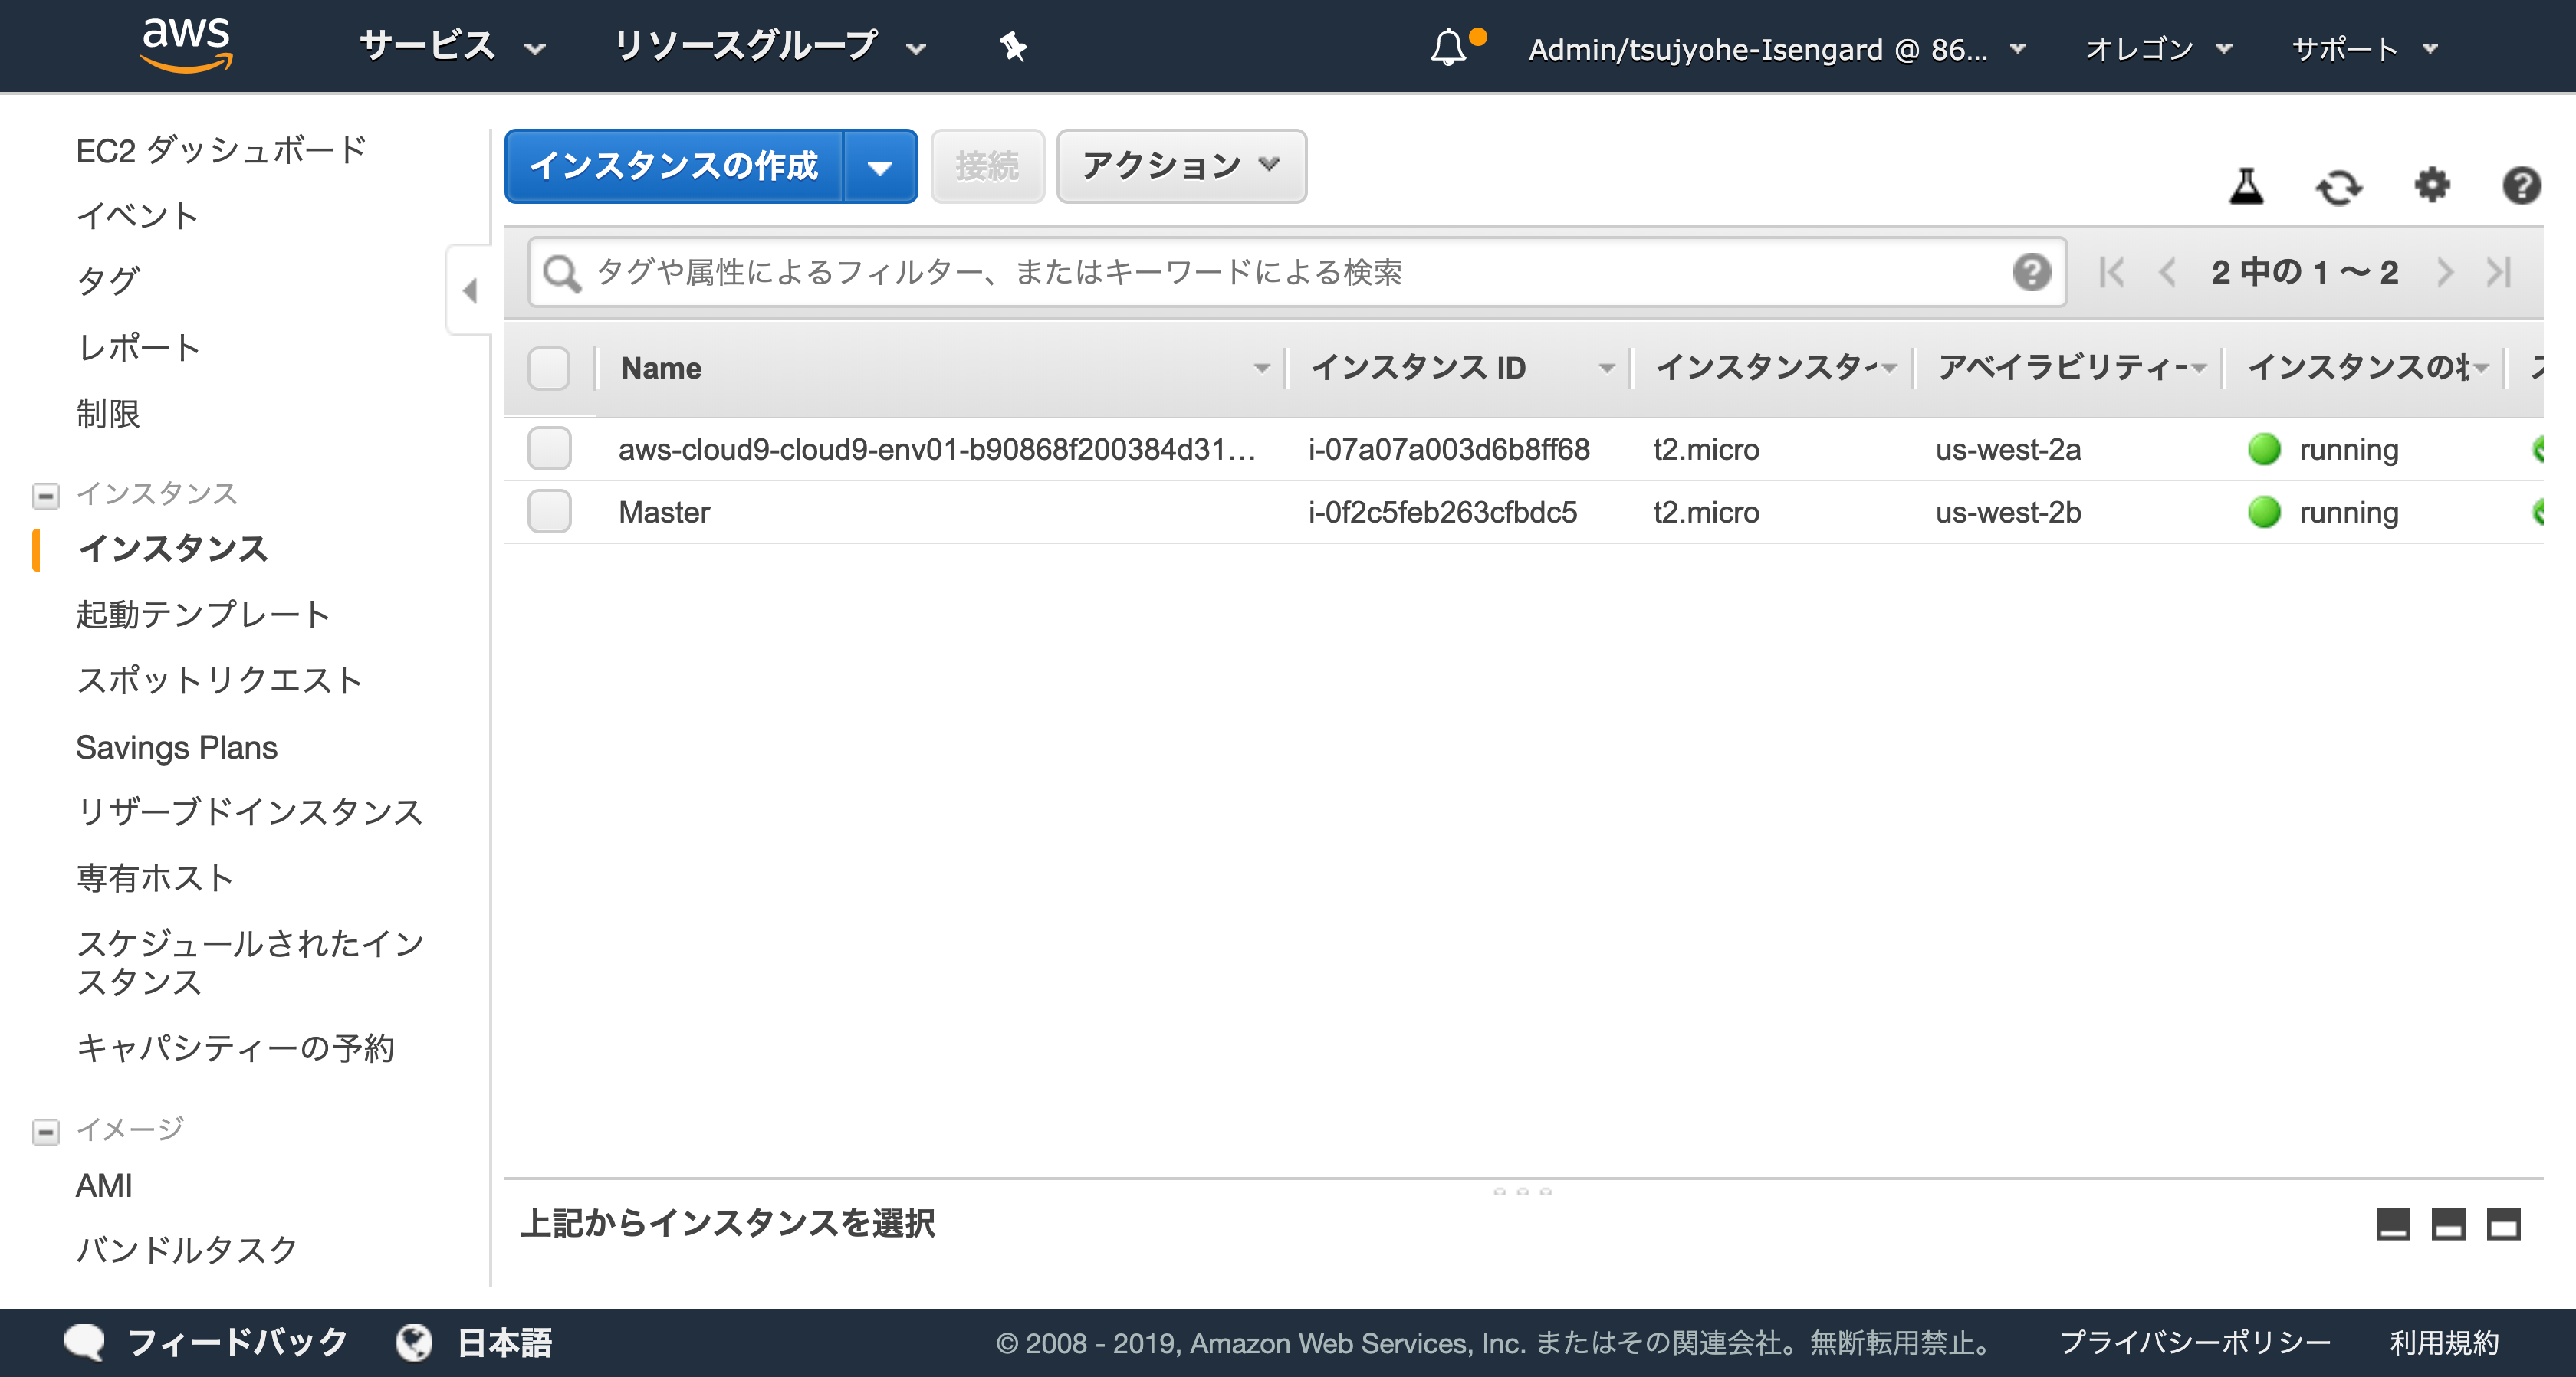Click the pin shortcut icon in header

[1013, 46]
